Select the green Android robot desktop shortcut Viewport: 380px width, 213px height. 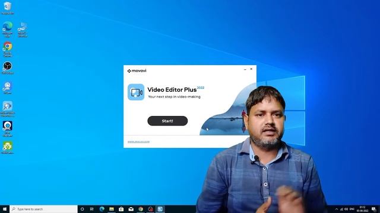pos(8,147)
